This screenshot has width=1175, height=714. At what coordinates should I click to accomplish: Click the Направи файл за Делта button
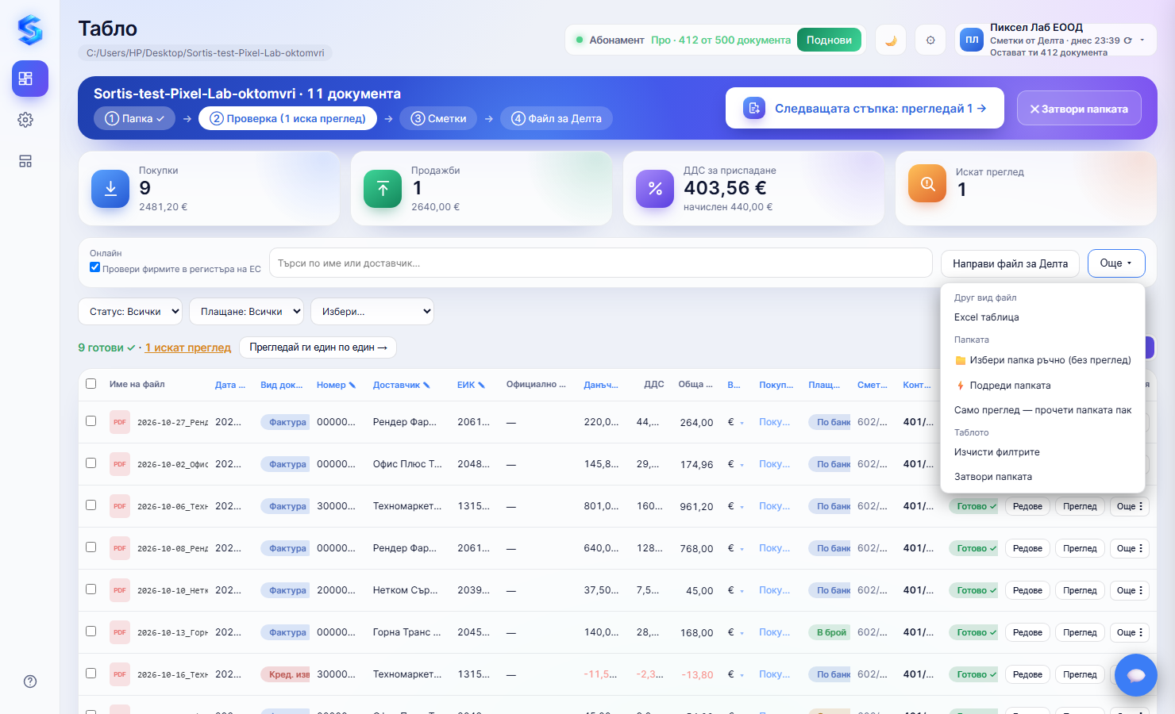coord(1010,263)
